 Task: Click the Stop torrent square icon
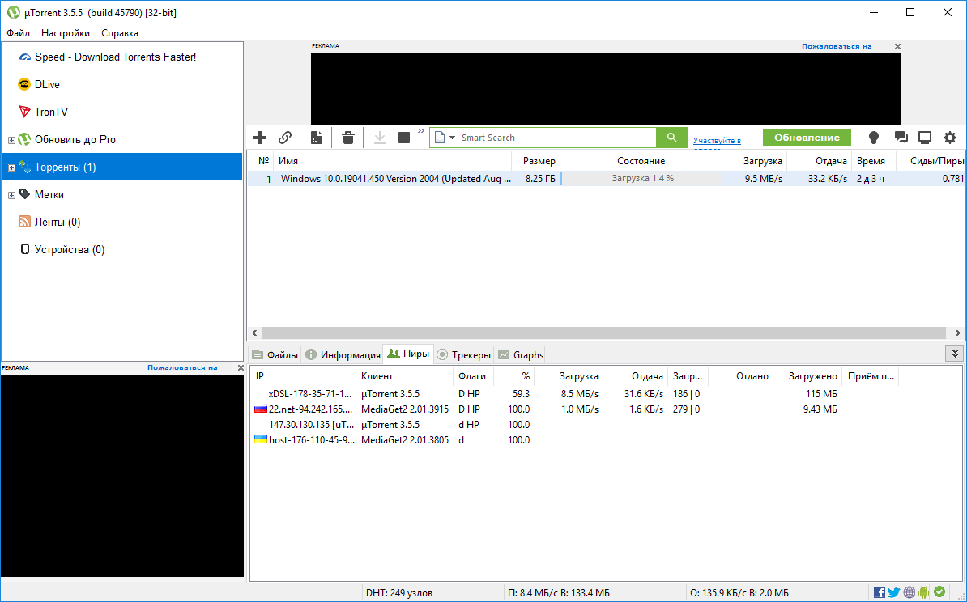pos(404,138)
